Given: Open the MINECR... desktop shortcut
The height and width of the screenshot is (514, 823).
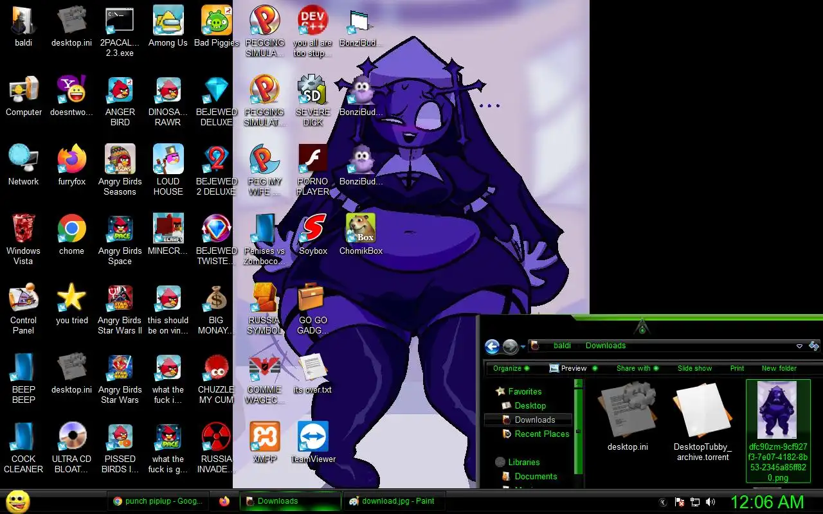Looking at the screenshot, I should point(168,235).
